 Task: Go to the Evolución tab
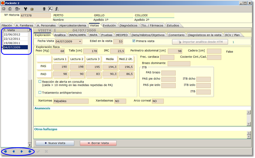click(109, 25)
